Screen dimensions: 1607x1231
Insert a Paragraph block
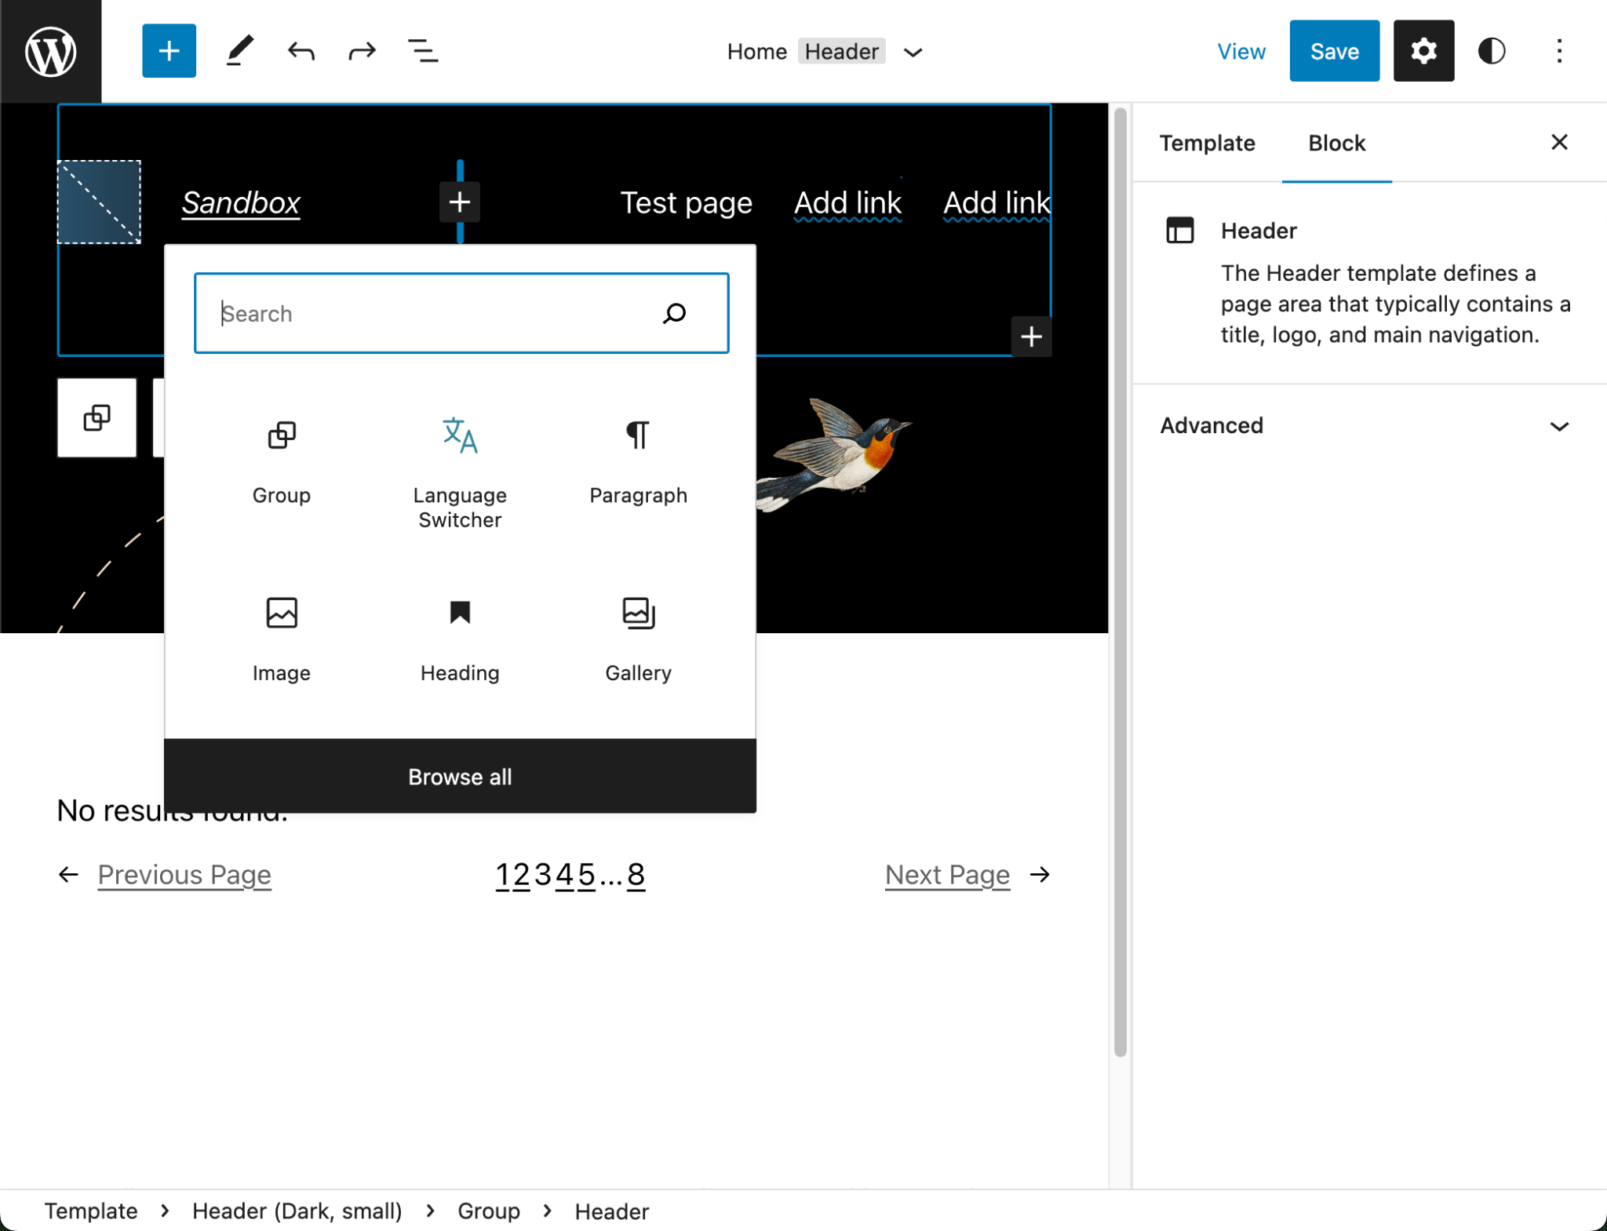click(637, 463)
